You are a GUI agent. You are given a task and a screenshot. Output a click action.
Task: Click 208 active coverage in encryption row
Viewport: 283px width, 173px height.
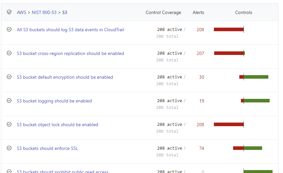(170, 77)
